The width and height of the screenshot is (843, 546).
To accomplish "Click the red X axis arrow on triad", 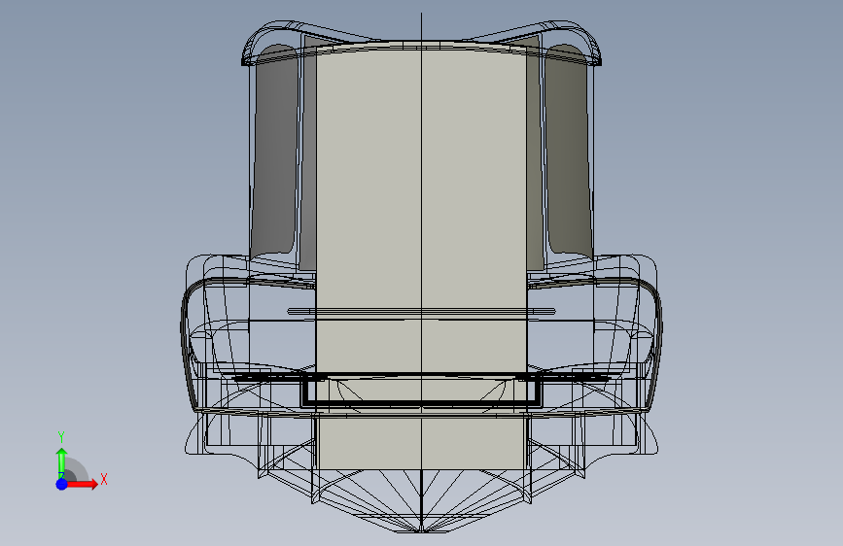I will click(x=82, y=484).
